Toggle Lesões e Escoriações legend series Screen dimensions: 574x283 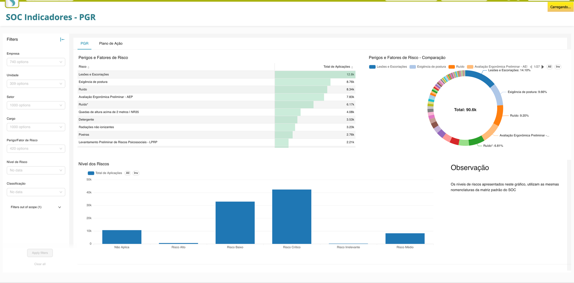(388, 67)
